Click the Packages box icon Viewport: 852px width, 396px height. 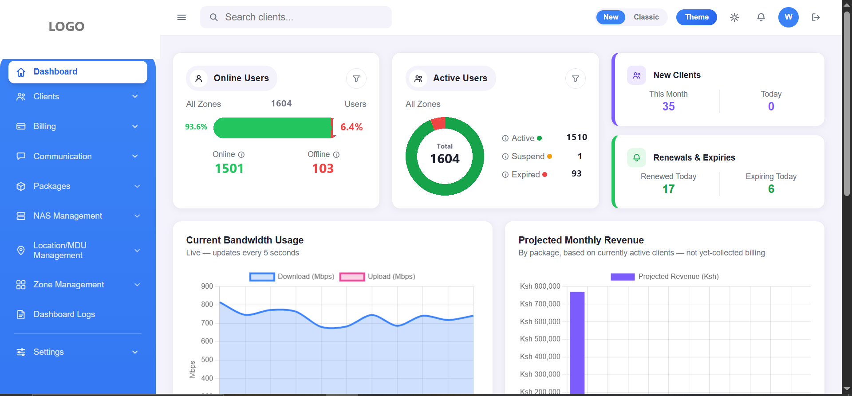click(21, 186)
